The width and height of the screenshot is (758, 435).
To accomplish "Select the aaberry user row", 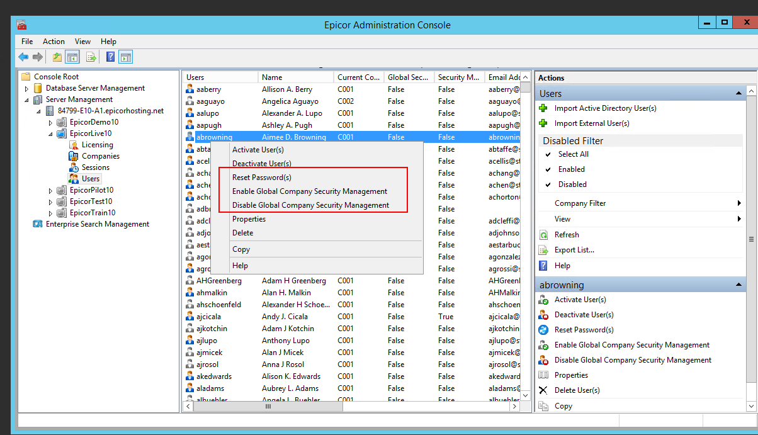I will 353,89.
